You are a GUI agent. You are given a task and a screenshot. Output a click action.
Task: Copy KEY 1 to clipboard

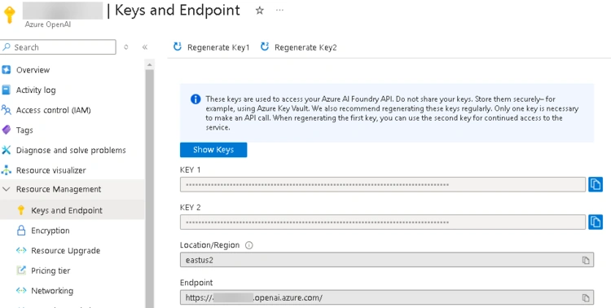[x=595, y=184]
